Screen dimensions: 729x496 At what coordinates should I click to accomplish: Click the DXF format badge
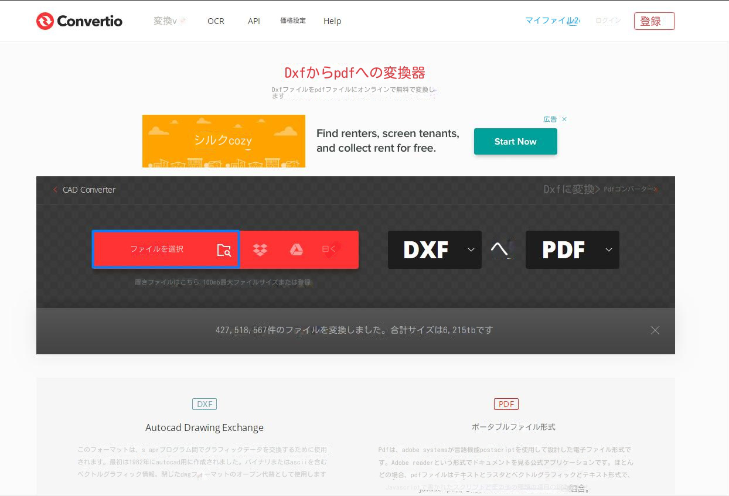click(x=205, y=404)
